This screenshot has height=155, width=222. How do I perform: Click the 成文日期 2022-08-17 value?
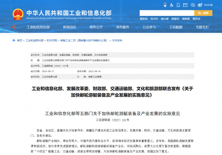(x=48, y=71)
